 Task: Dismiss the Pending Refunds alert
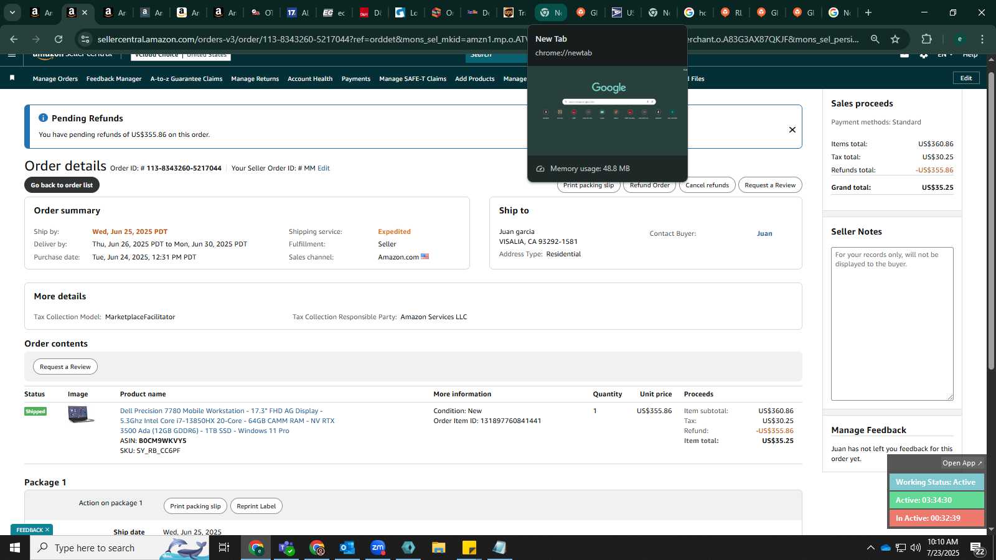point(792,130)
